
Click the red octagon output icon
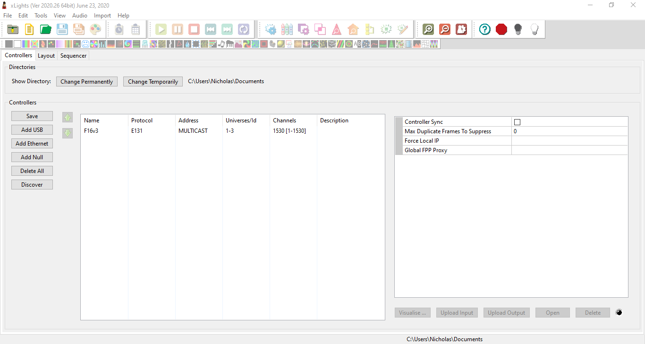pos(501,29)
